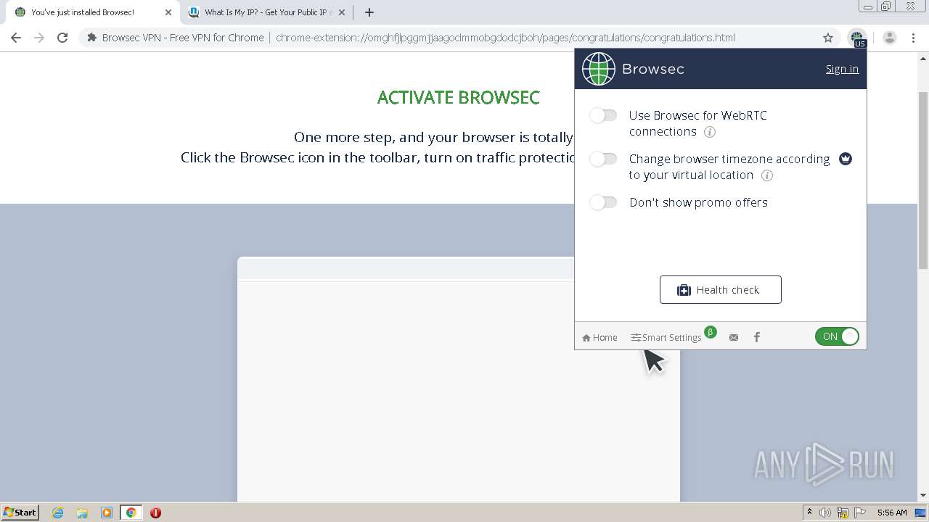Click the timezone info icon
929x522 pixels.
767,175
